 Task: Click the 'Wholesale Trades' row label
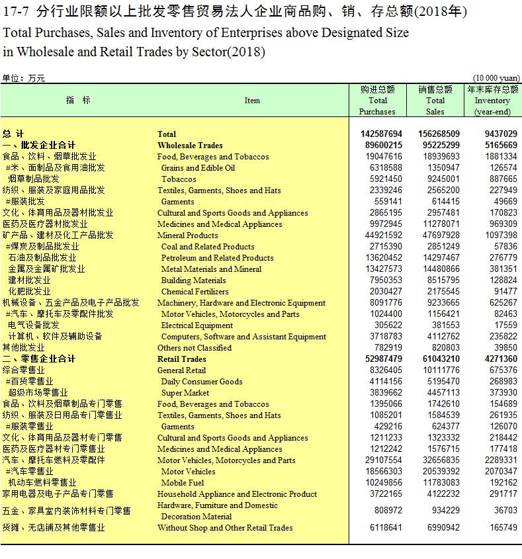tap(190, 146)
